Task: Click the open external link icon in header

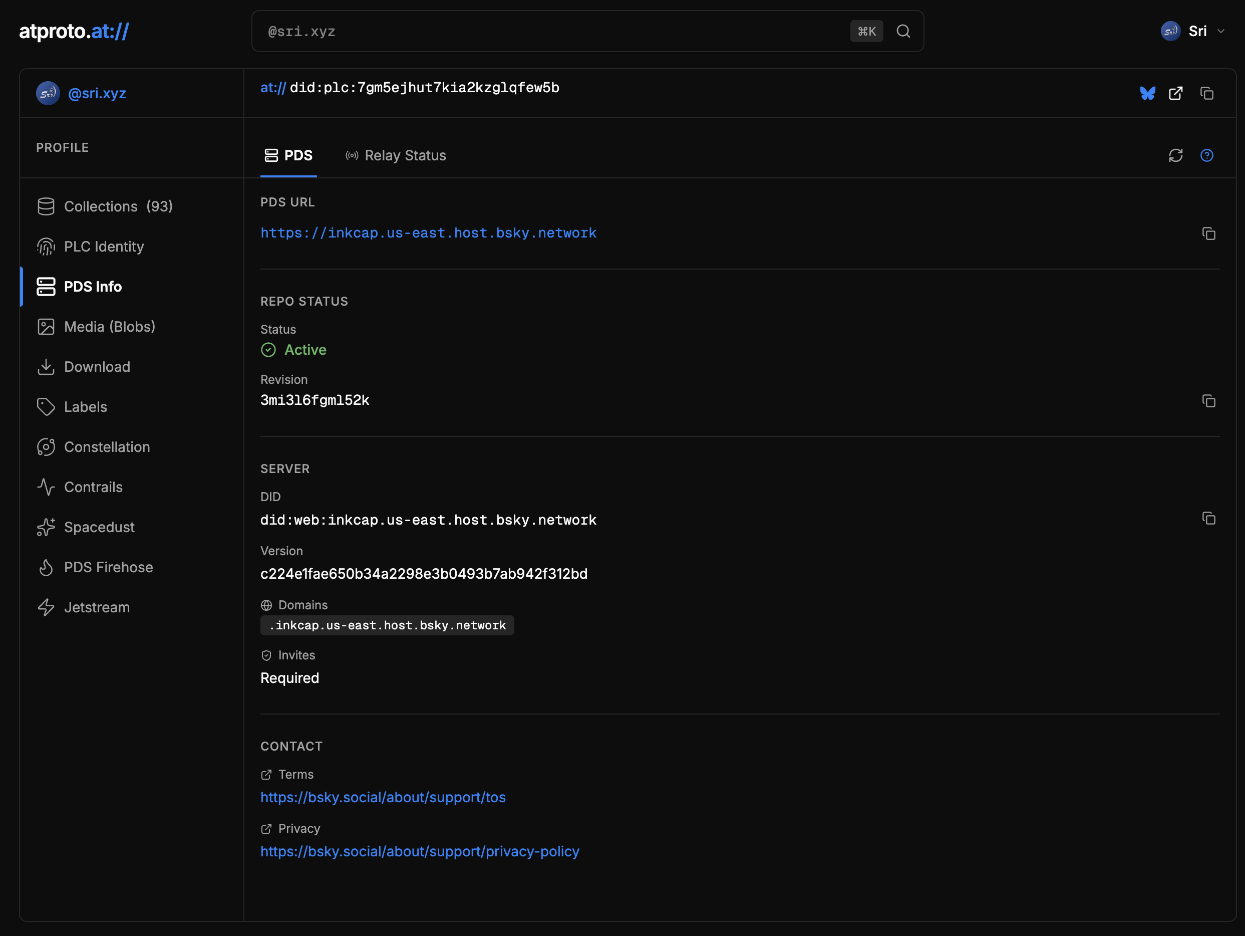Action: pyautogui.click(x=1176, y=94)
